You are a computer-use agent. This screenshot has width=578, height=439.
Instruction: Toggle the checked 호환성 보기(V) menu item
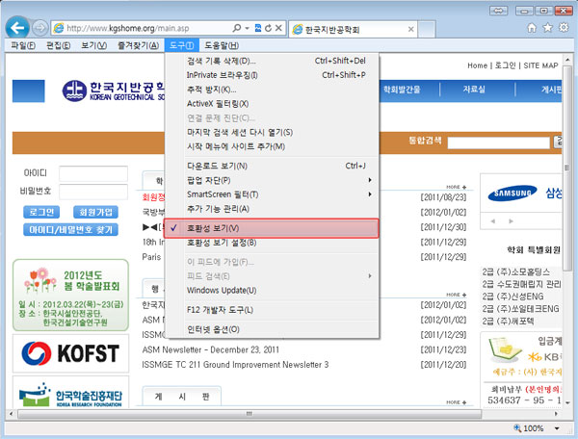tap(272, 228)
